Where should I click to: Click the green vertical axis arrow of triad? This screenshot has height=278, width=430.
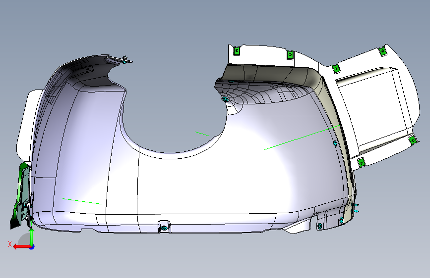point(32,236)
